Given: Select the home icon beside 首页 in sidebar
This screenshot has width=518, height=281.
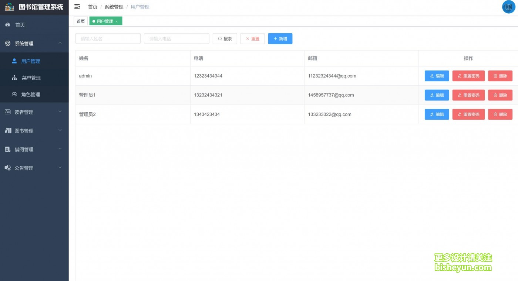Looking at the screenshot, I should (8, 25).
